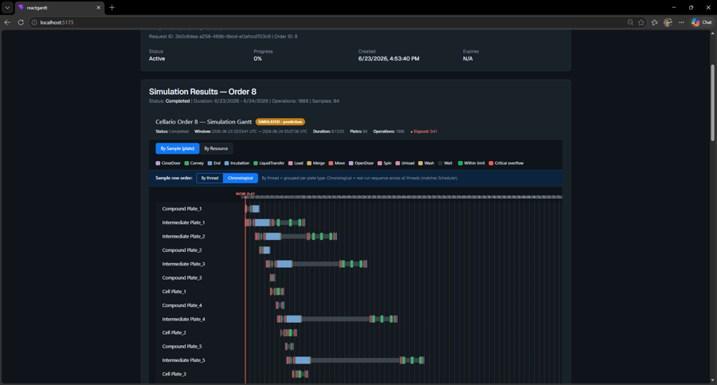Click the Wash legend swatch

pyautogui.click(x=421, y=163)
